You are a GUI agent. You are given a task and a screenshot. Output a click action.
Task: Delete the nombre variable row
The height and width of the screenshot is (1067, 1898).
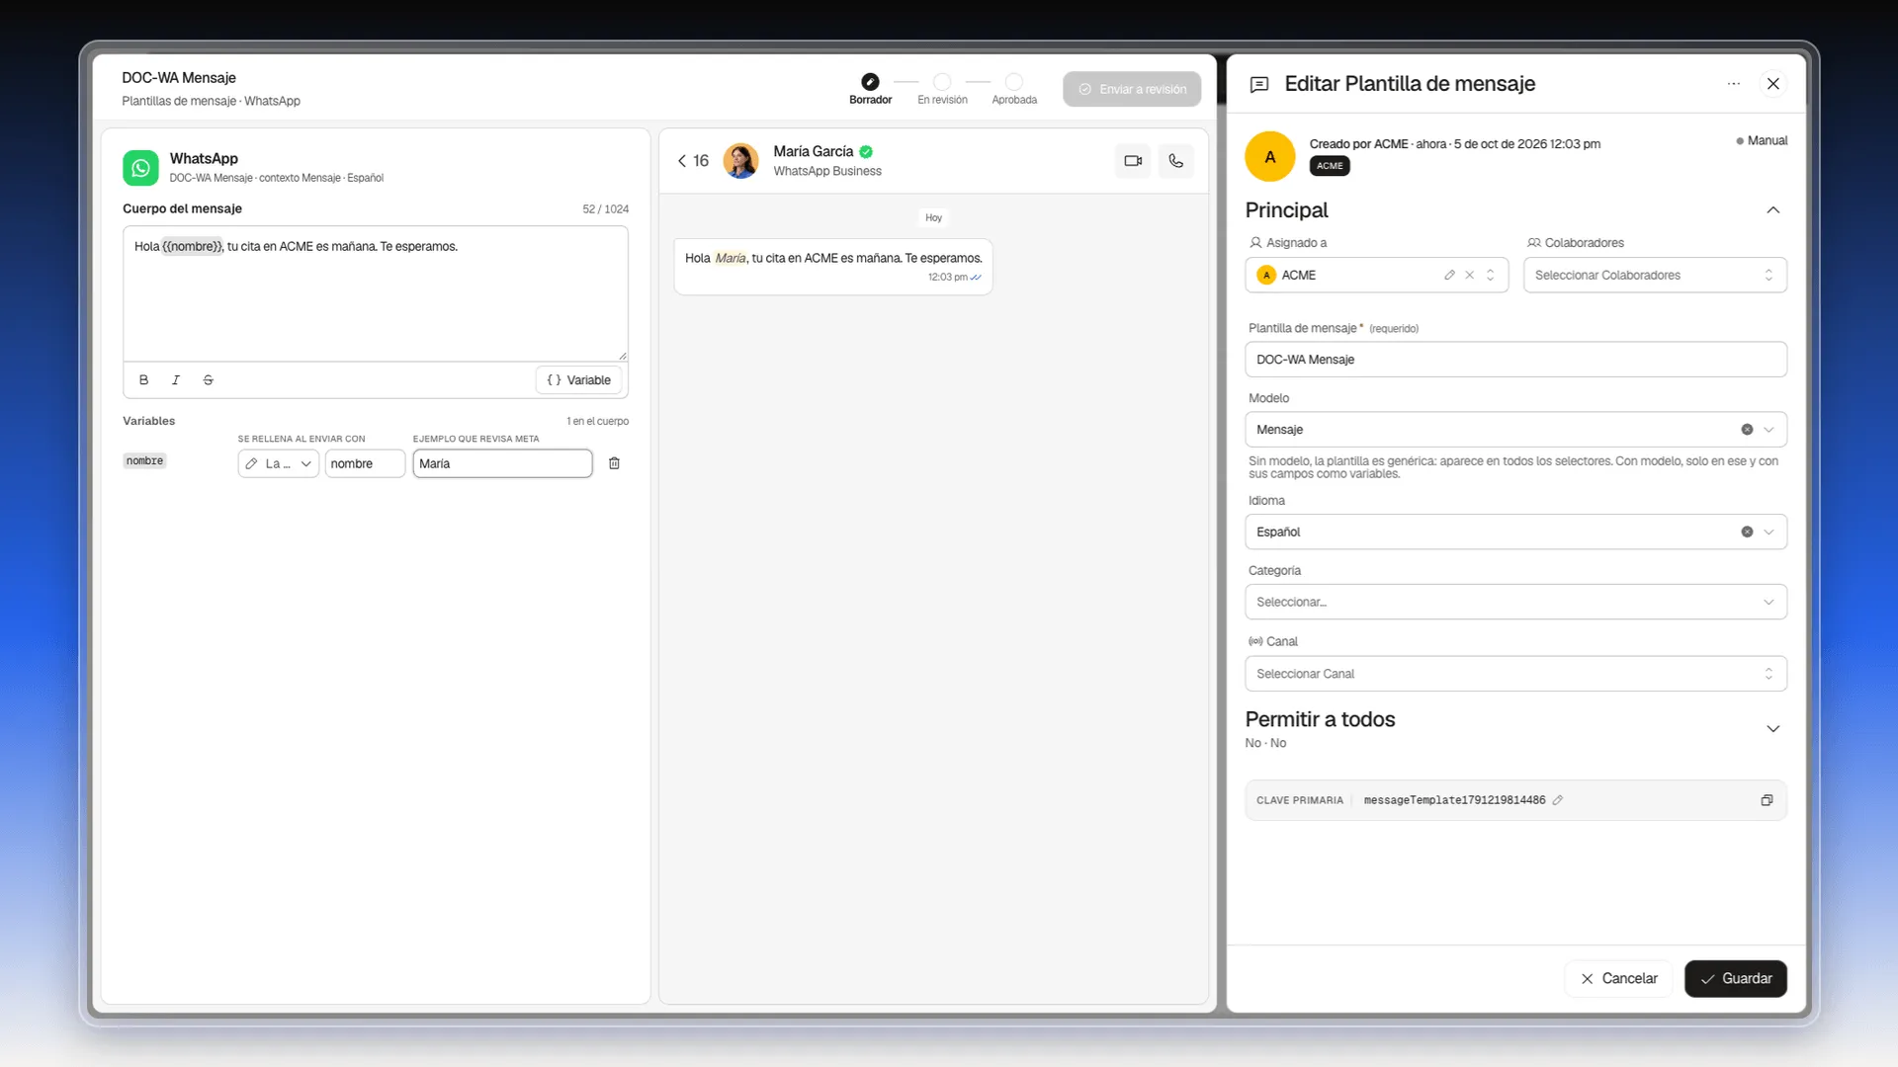(x=614, y=463)
